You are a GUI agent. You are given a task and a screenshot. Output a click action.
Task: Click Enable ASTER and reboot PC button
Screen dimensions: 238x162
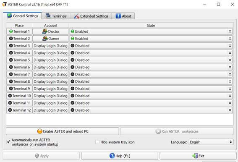coord(63,131)
